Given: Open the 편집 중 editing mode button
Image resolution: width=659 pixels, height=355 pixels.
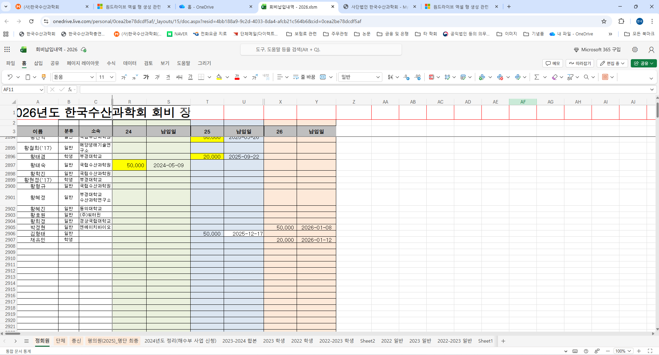Looking at the screenshot, I should [612, 63].
